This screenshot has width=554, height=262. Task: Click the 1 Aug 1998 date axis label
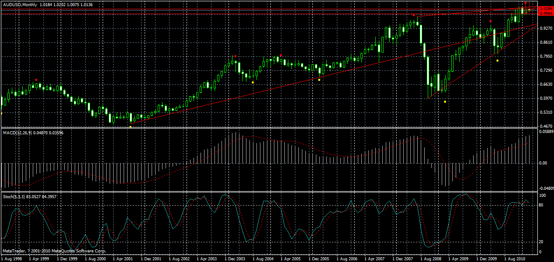11,259
